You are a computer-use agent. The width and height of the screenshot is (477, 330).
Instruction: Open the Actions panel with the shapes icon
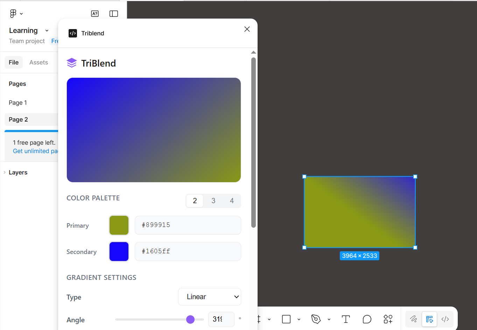tap(388, 319)
